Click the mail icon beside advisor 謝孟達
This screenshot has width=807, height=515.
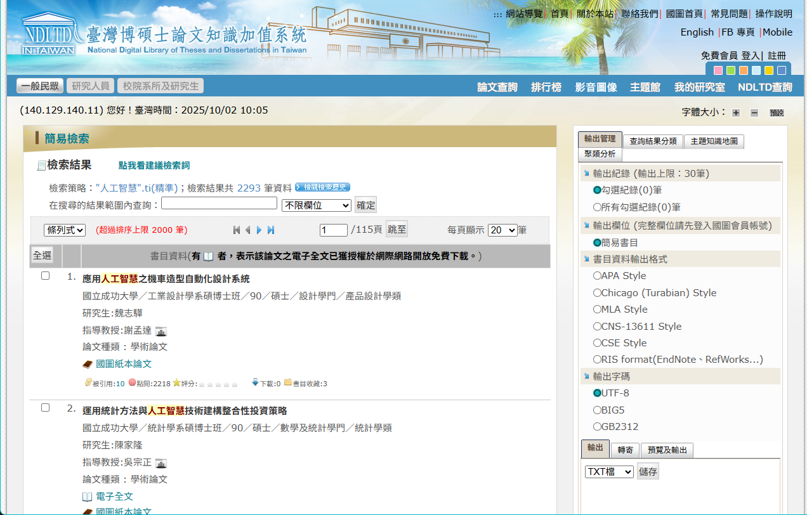pos(161,330)
